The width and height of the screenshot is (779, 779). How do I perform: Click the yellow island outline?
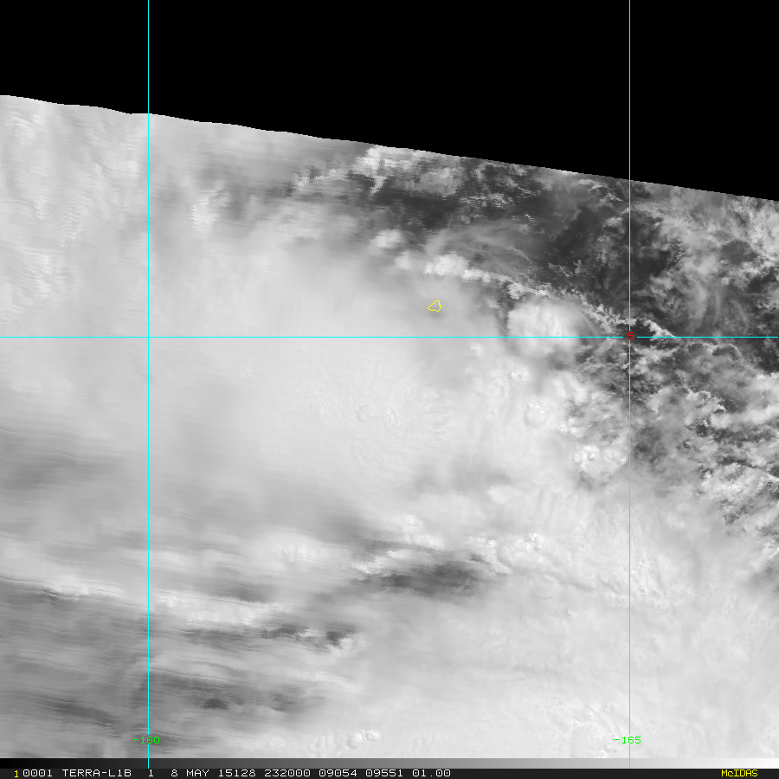tap(435, 306)
